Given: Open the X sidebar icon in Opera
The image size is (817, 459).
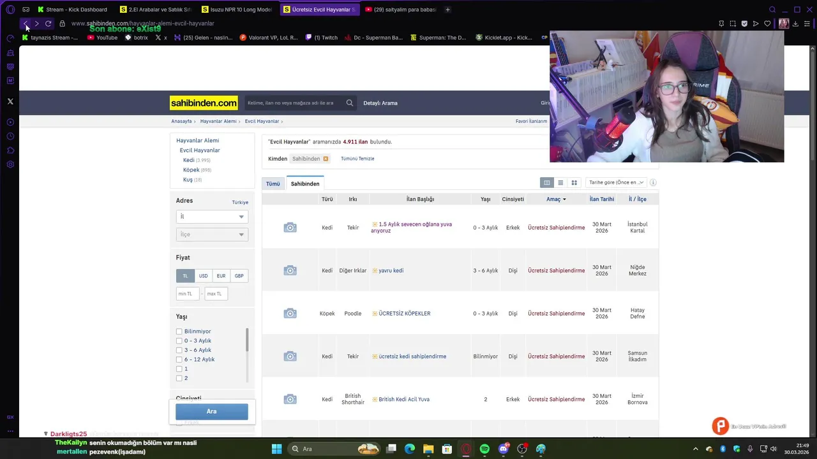Looking at the screenshot, I should pyautogui.click(x=10, y=101).
